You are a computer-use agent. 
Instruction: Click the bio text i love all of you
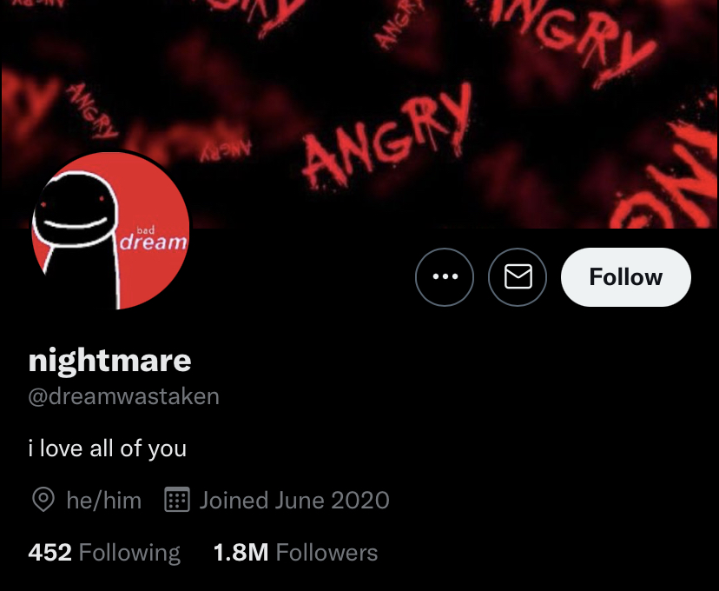[x=108, y=448]
